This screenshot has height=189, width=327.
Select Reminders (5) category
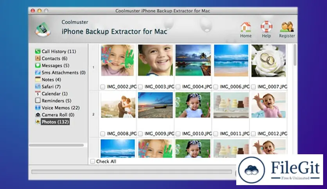[56, 101]
